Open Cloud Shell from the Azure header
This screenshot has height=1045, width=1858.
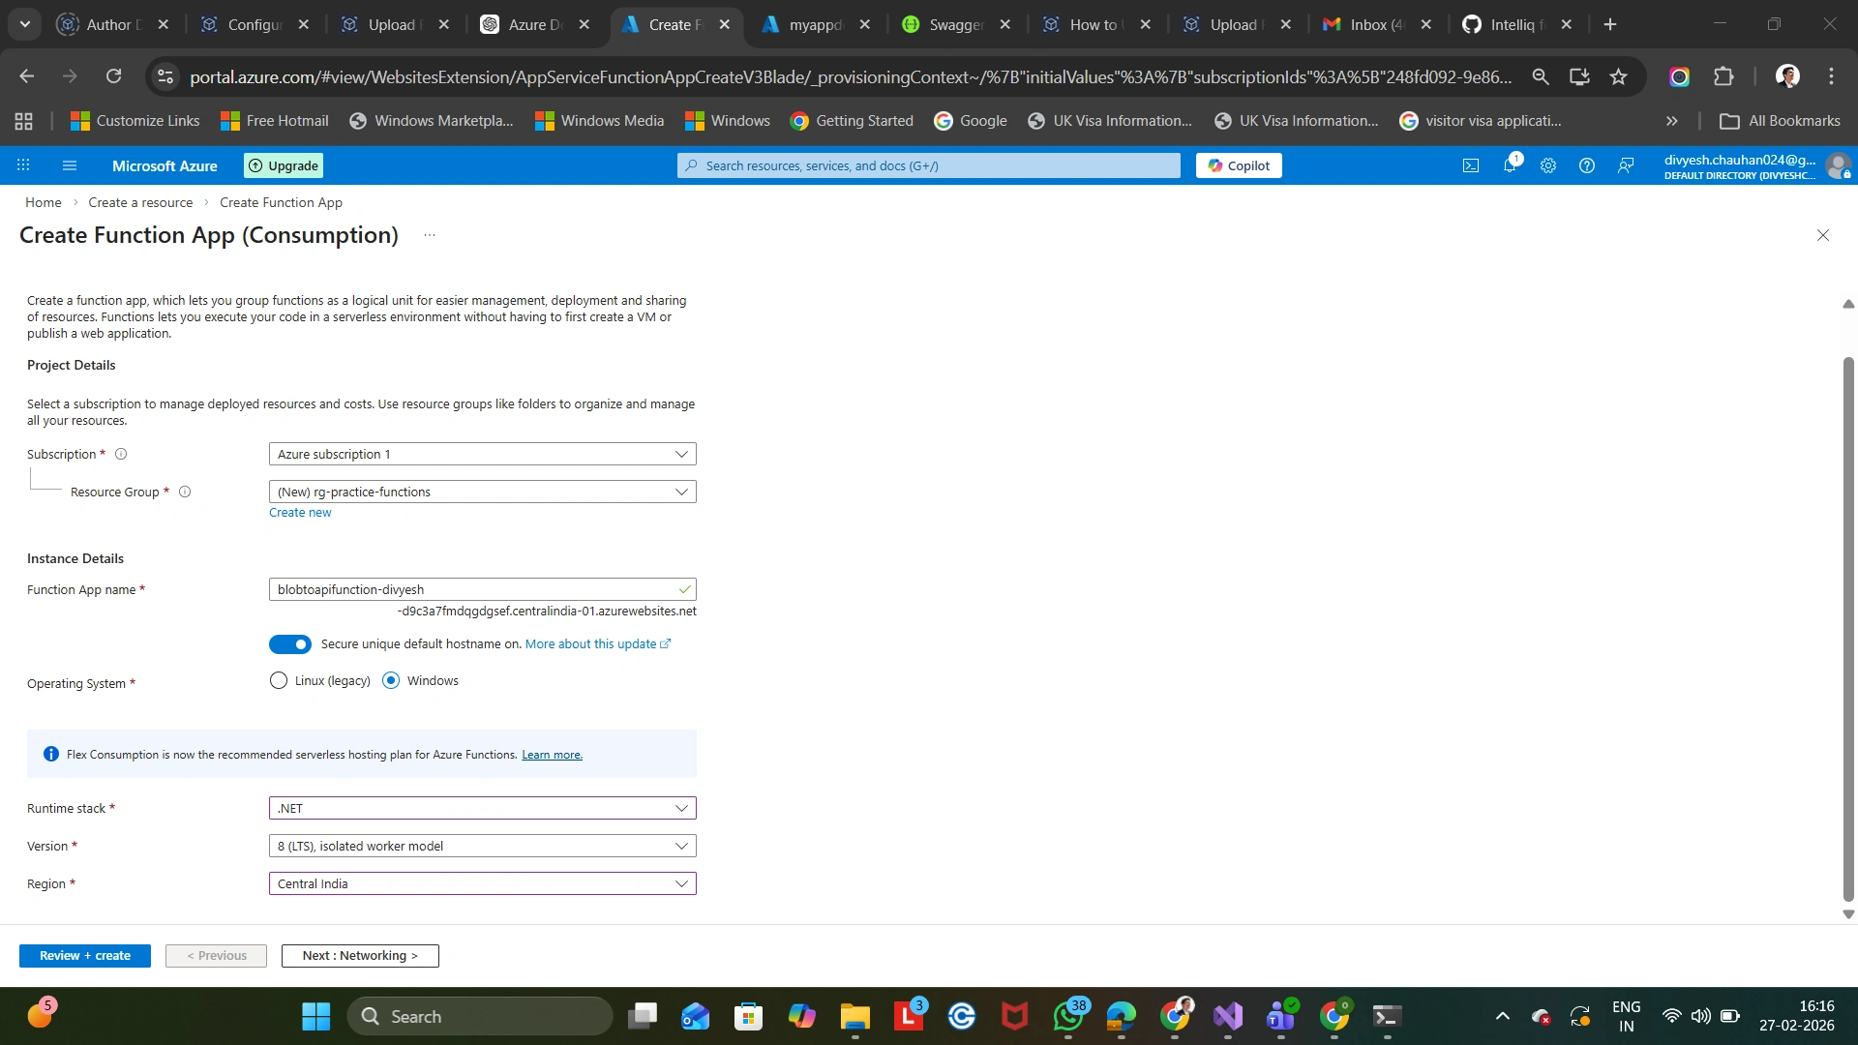1471,165
